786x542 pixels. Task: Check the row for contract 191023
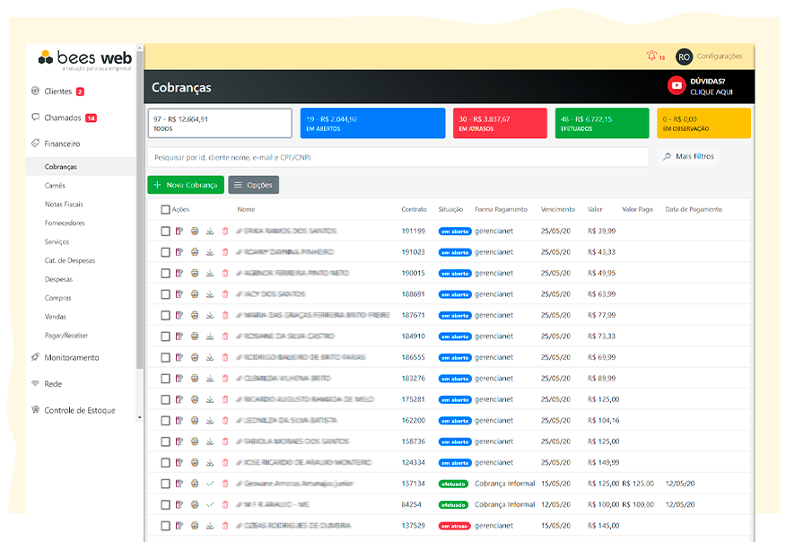click(x=165, y=252)
